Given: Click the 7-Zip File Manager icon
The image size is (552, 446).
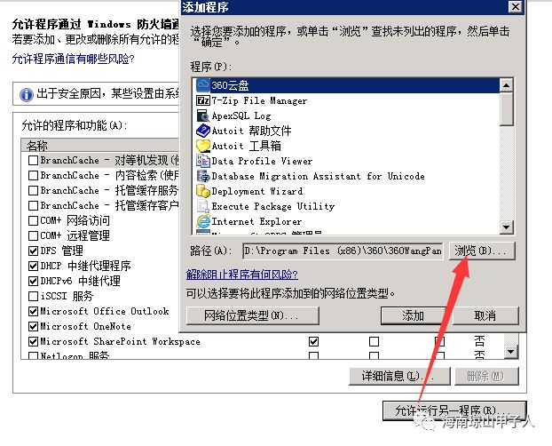Looking at the screenshot, I should point(202,100).
